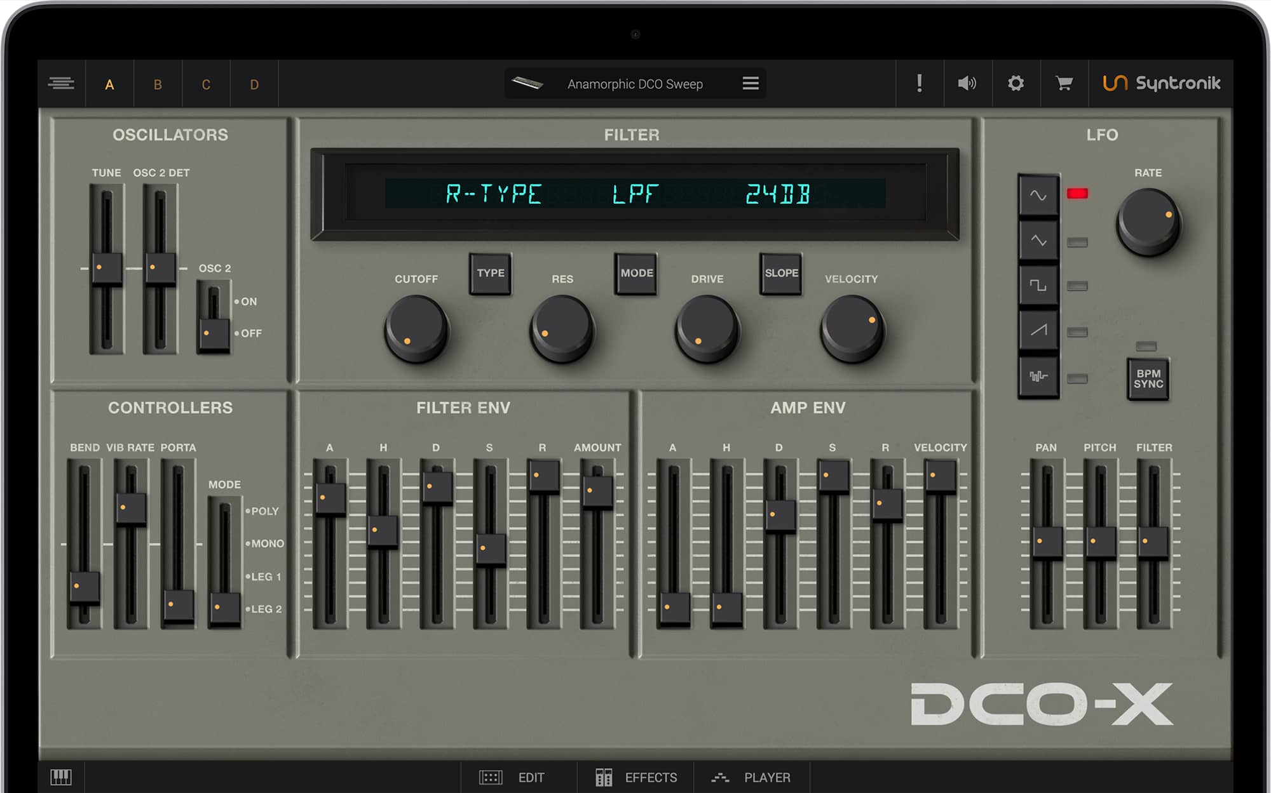Click the exclamation mark panic icon

pos(919,84)
